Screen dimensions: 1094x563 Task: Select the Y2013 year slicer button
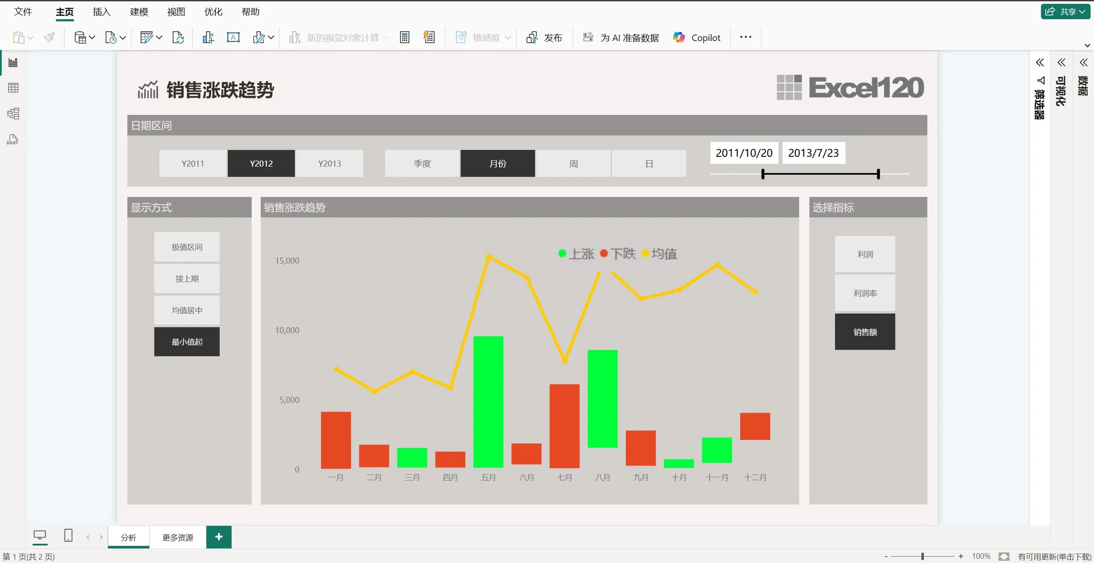click(x=330, y=164)
